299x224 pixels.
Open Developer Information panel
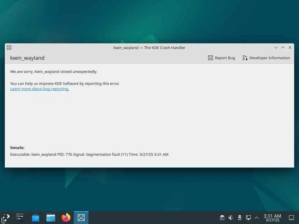(266, 58)
